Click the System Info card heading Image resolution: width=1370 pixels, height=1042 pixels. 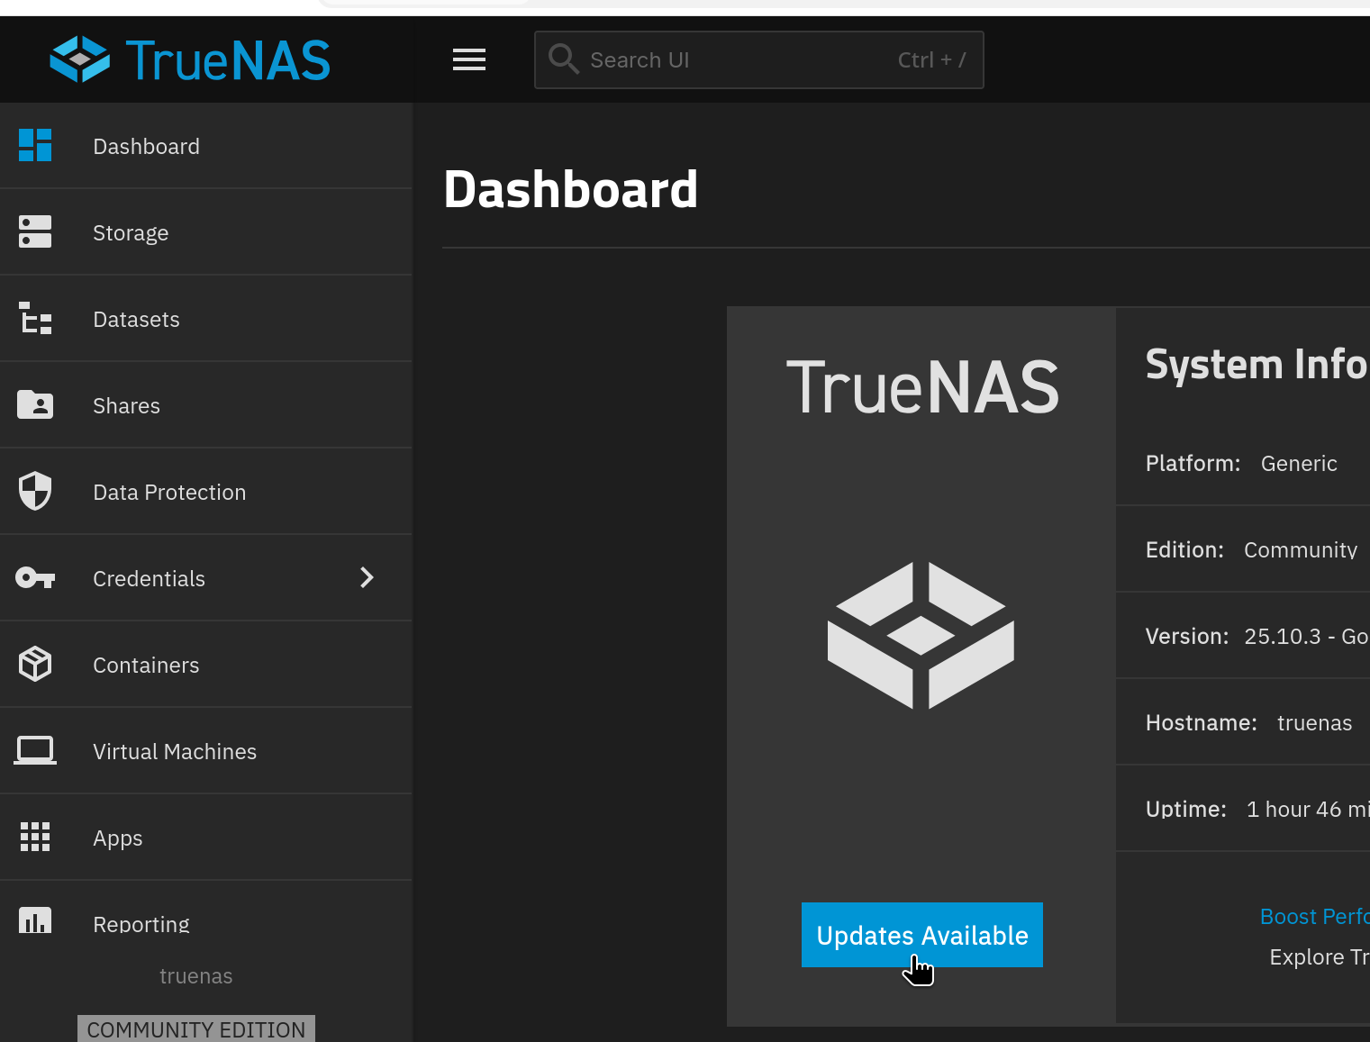(x=1257, y=365)
